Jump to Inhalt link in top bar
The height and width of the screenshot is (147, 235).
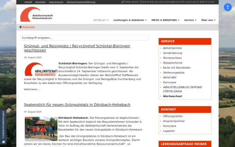click(28, 2)
